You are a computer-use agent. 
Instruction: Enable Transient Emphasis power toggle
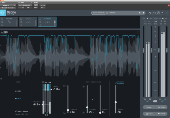[116, 83]
